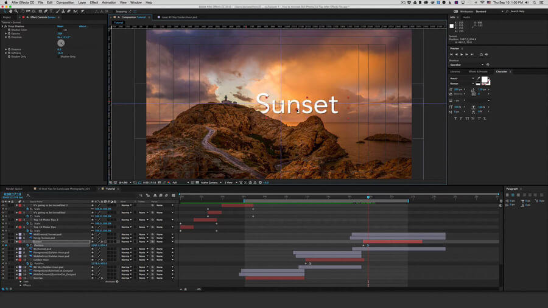The image size is (548, 308).
Task: Open the Composition menu
Action: pos(65,2)
